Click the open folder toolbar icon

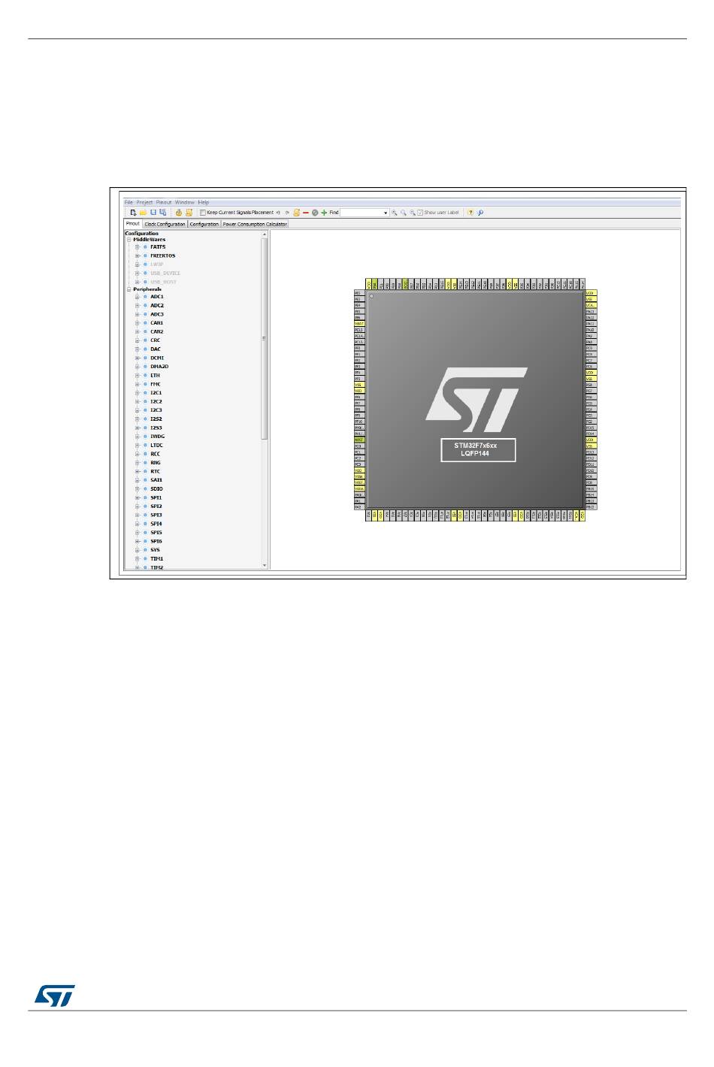(x=143, y=213)
